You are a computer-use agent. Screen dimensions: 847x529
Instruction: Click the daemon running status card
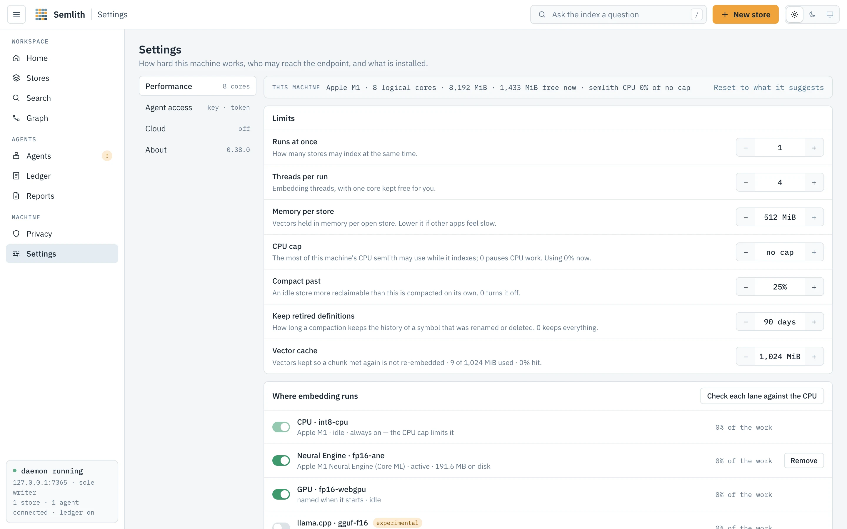(x=62, y=491)
